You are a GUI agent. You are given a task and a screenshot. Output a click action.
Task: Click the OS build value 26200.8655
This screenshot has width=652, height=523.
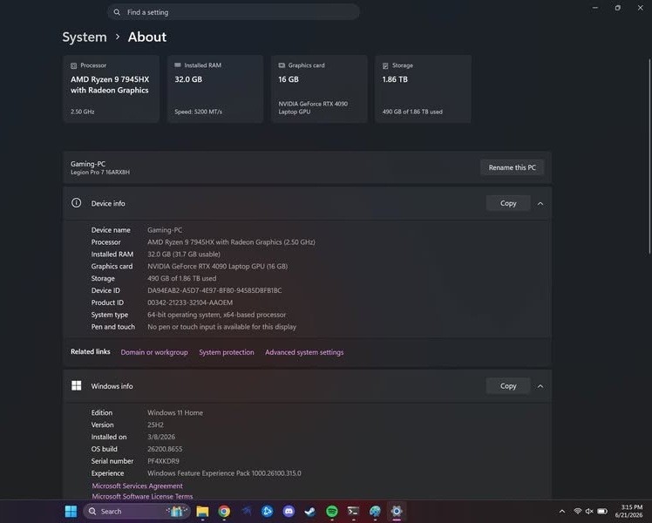click(x=165, y=449)
